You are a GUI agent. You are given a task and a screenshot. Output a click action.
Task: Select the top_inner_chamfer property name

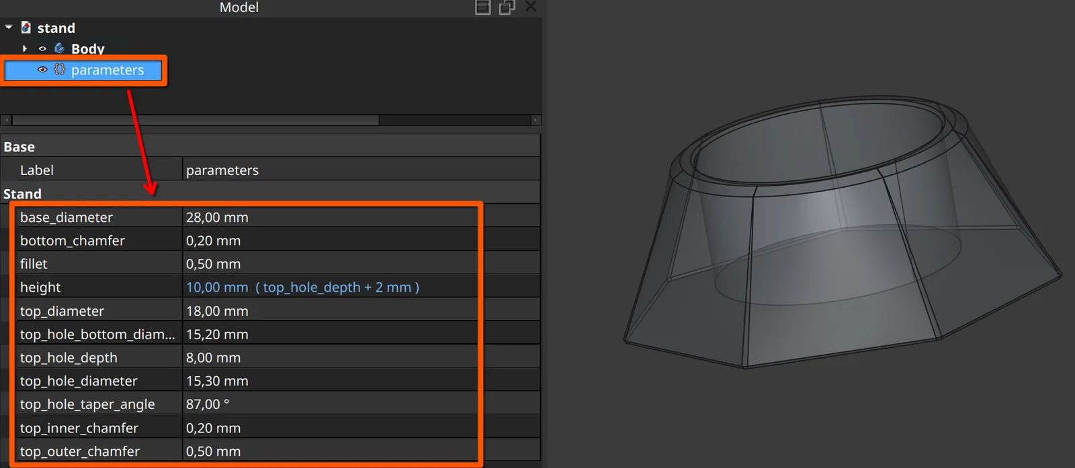[x=79, y=428]
